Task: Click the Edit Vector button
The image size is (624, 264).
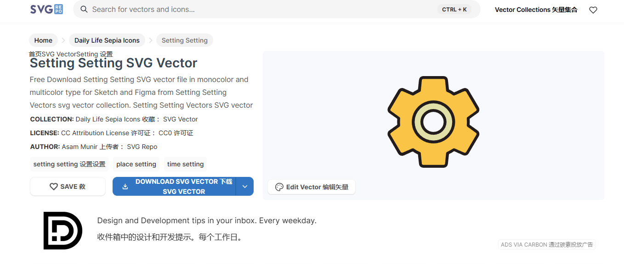Action: click(312, 187)
